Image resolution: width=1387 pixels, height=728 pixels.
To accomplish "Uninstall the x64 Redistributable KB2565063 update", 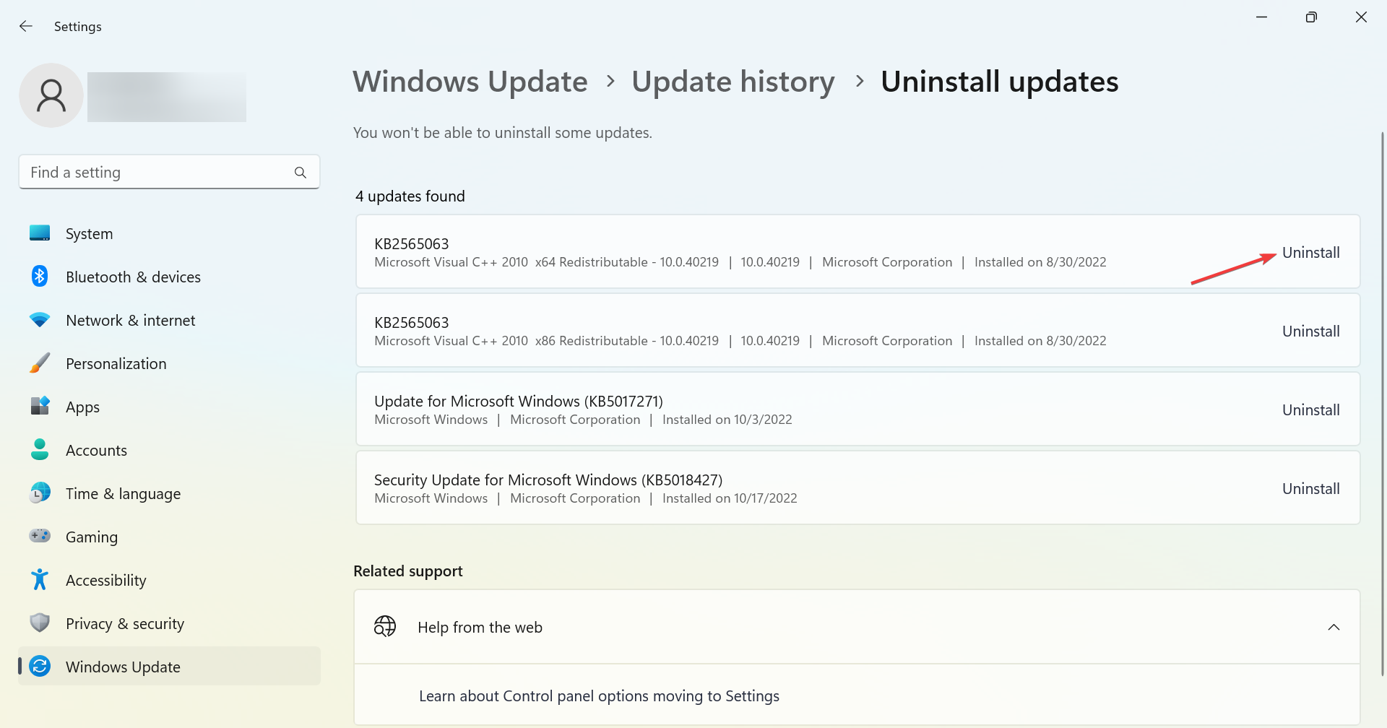I will click(1310, 253).
